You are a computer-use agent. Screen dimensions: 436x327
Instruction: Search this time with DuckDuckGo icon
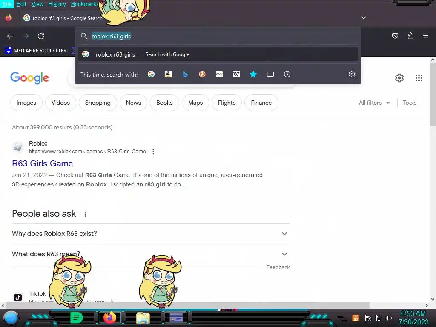(202, 74)
